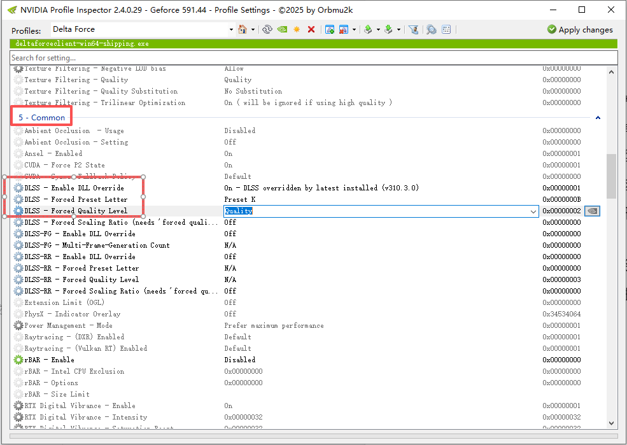627x445 pixels.
Task: Click the orange sun-shaped create profile icon
Action: 297,29
